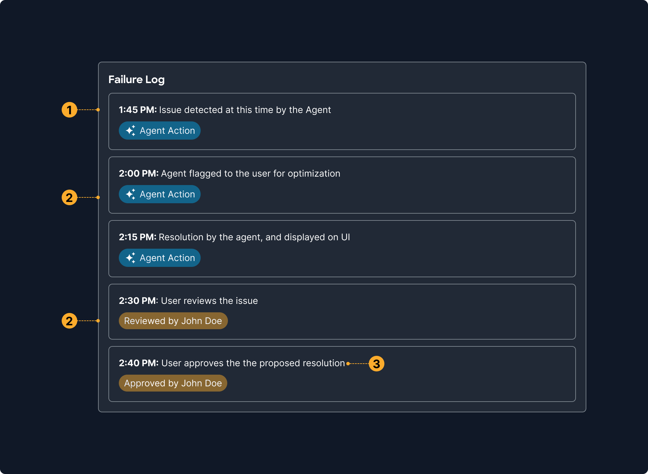Click sparkle icon in 1:45 PM entry
The width and height of the screenshot is (648, 474).
pos(131,131)
